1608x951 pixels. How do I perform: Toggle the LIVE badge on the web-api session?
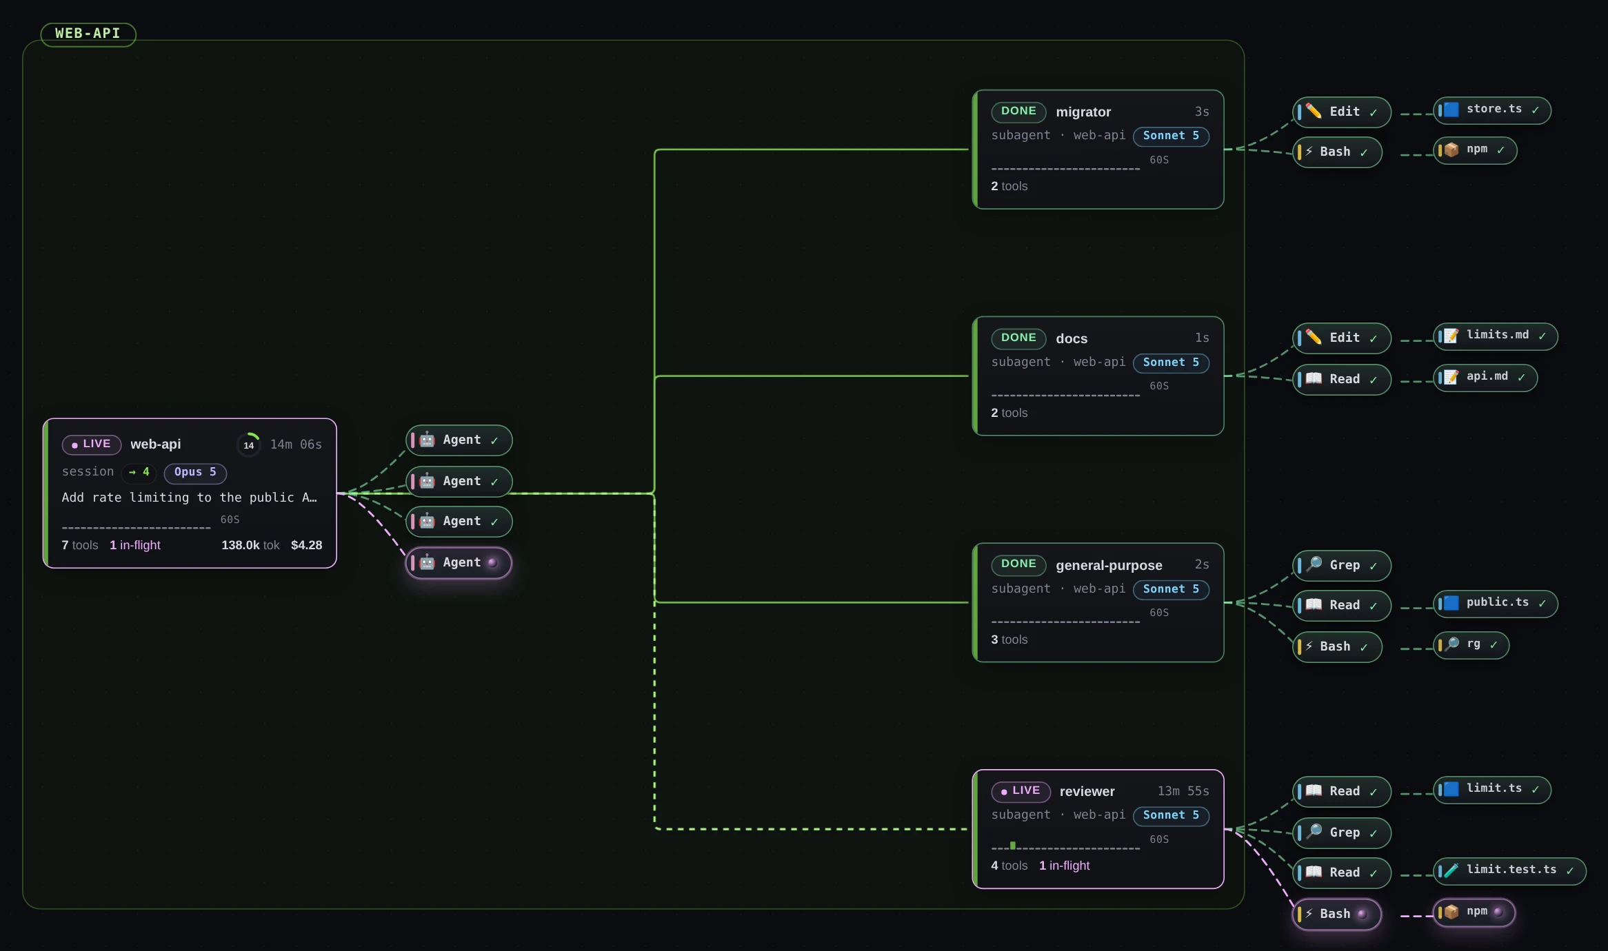click(x=92, y=444)
